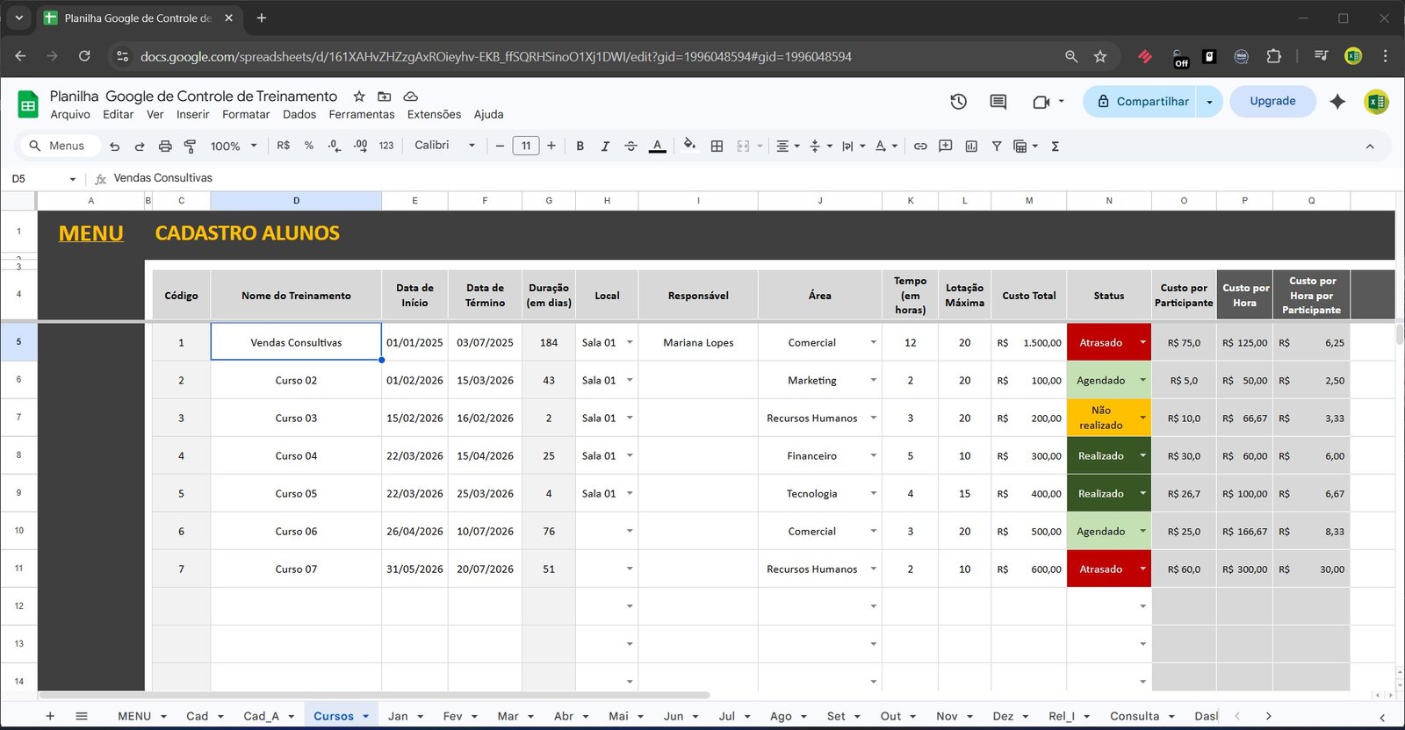Click the insert chart icon
The image size is (1405, 730).
click(x=971, y=147)
